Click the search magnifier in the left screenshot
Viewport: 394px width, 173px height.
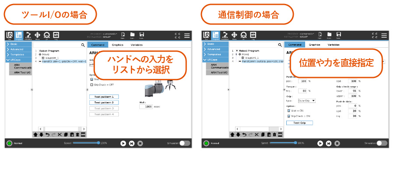[x=83, y=45]
